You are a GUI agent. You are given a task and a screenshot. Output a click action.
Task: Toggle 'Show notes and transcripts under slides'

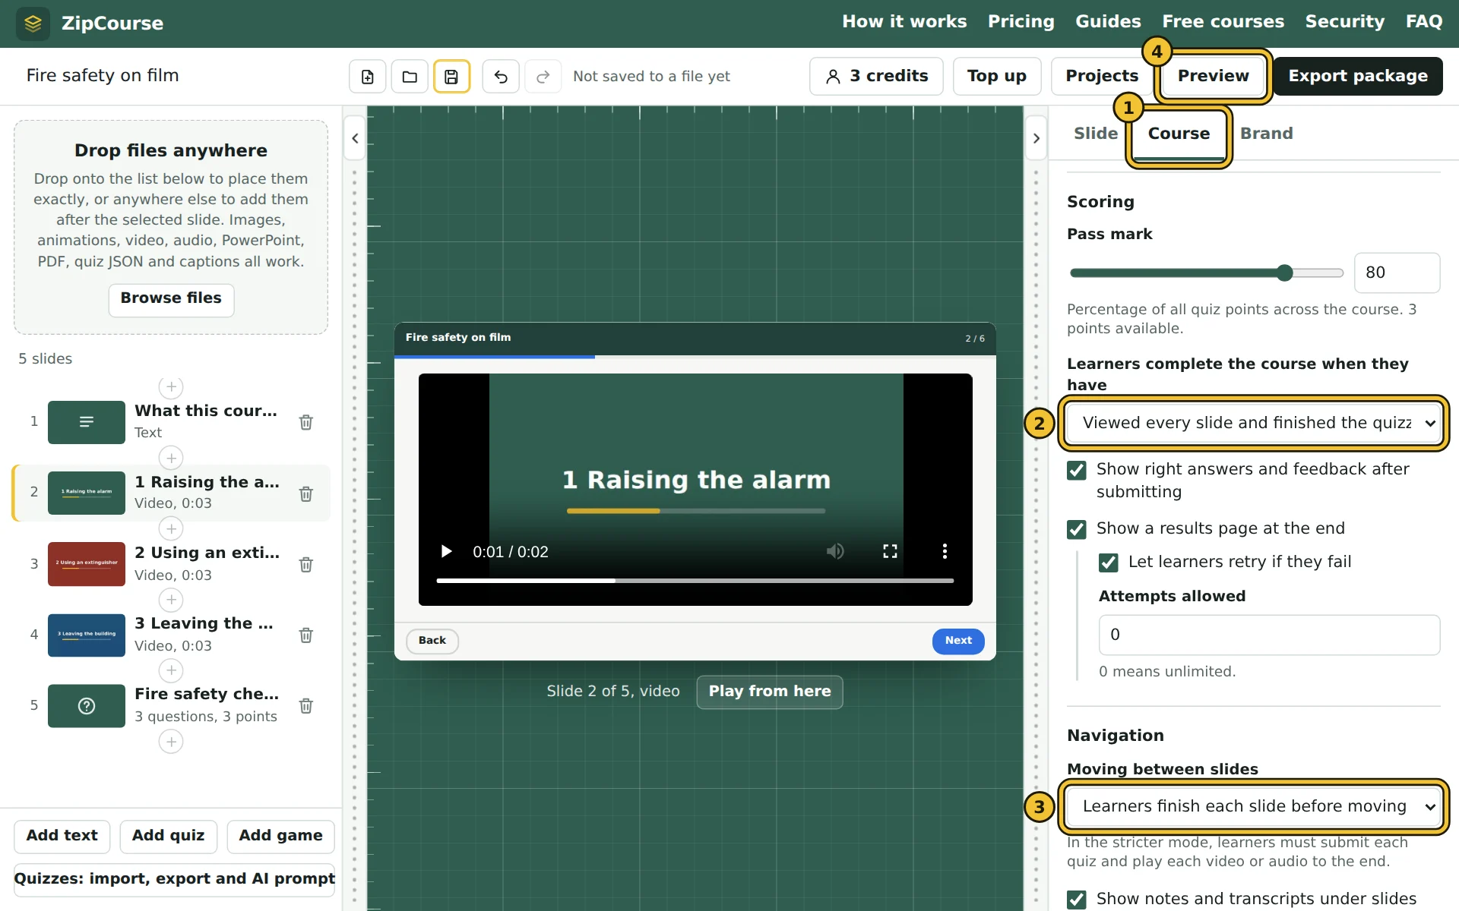pos(1076,900)
